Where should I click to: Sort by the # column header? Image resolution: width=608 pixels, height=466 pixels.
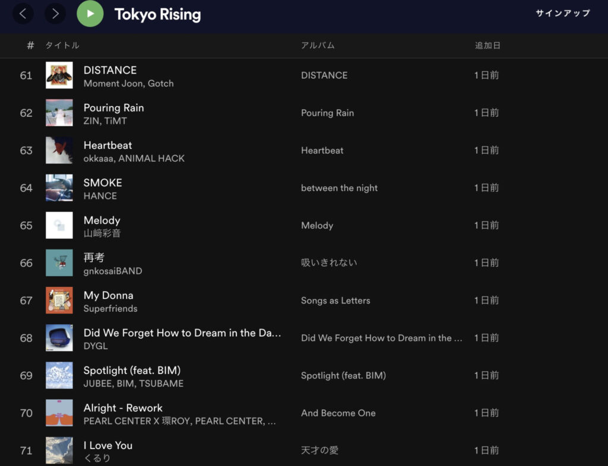(x=30, y=45)
